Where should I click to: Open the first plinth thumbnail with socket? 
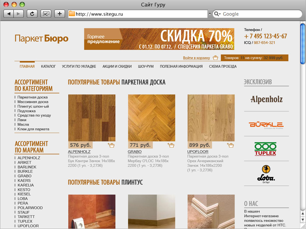click(92, 211)
